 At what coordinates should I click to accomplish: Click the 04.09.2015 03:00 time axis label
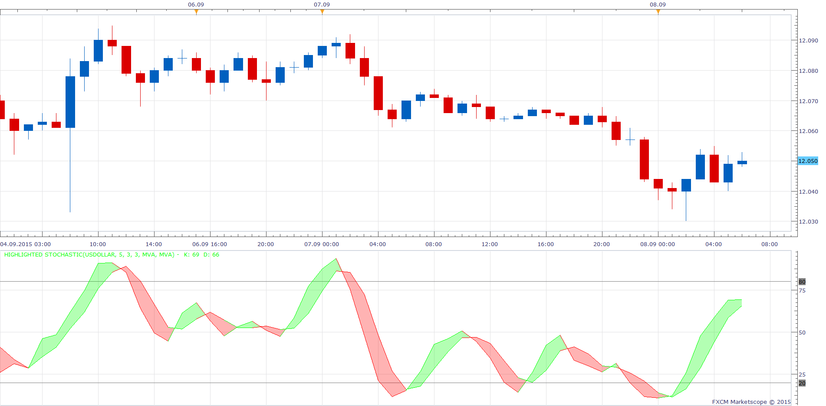(x=26, y=244)
